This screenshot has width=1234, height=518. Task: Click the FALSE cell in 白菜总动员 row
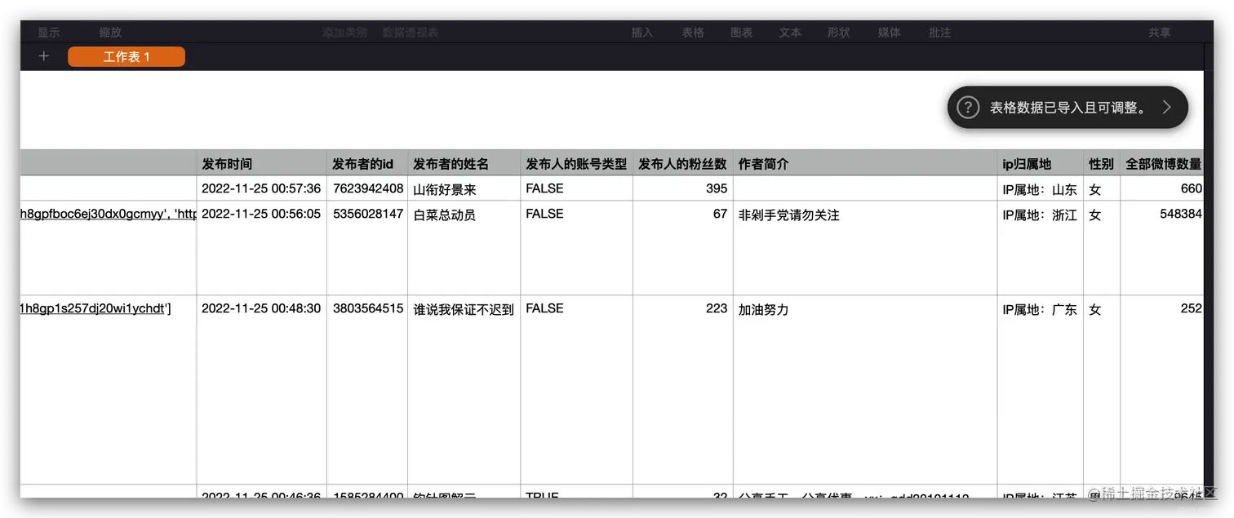coord(576,248)
